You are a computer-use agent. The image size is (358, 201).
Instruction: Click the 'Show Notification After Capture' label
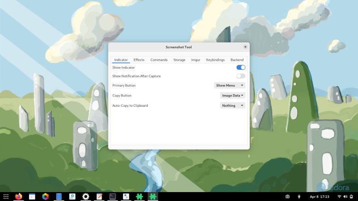(136, 76)
